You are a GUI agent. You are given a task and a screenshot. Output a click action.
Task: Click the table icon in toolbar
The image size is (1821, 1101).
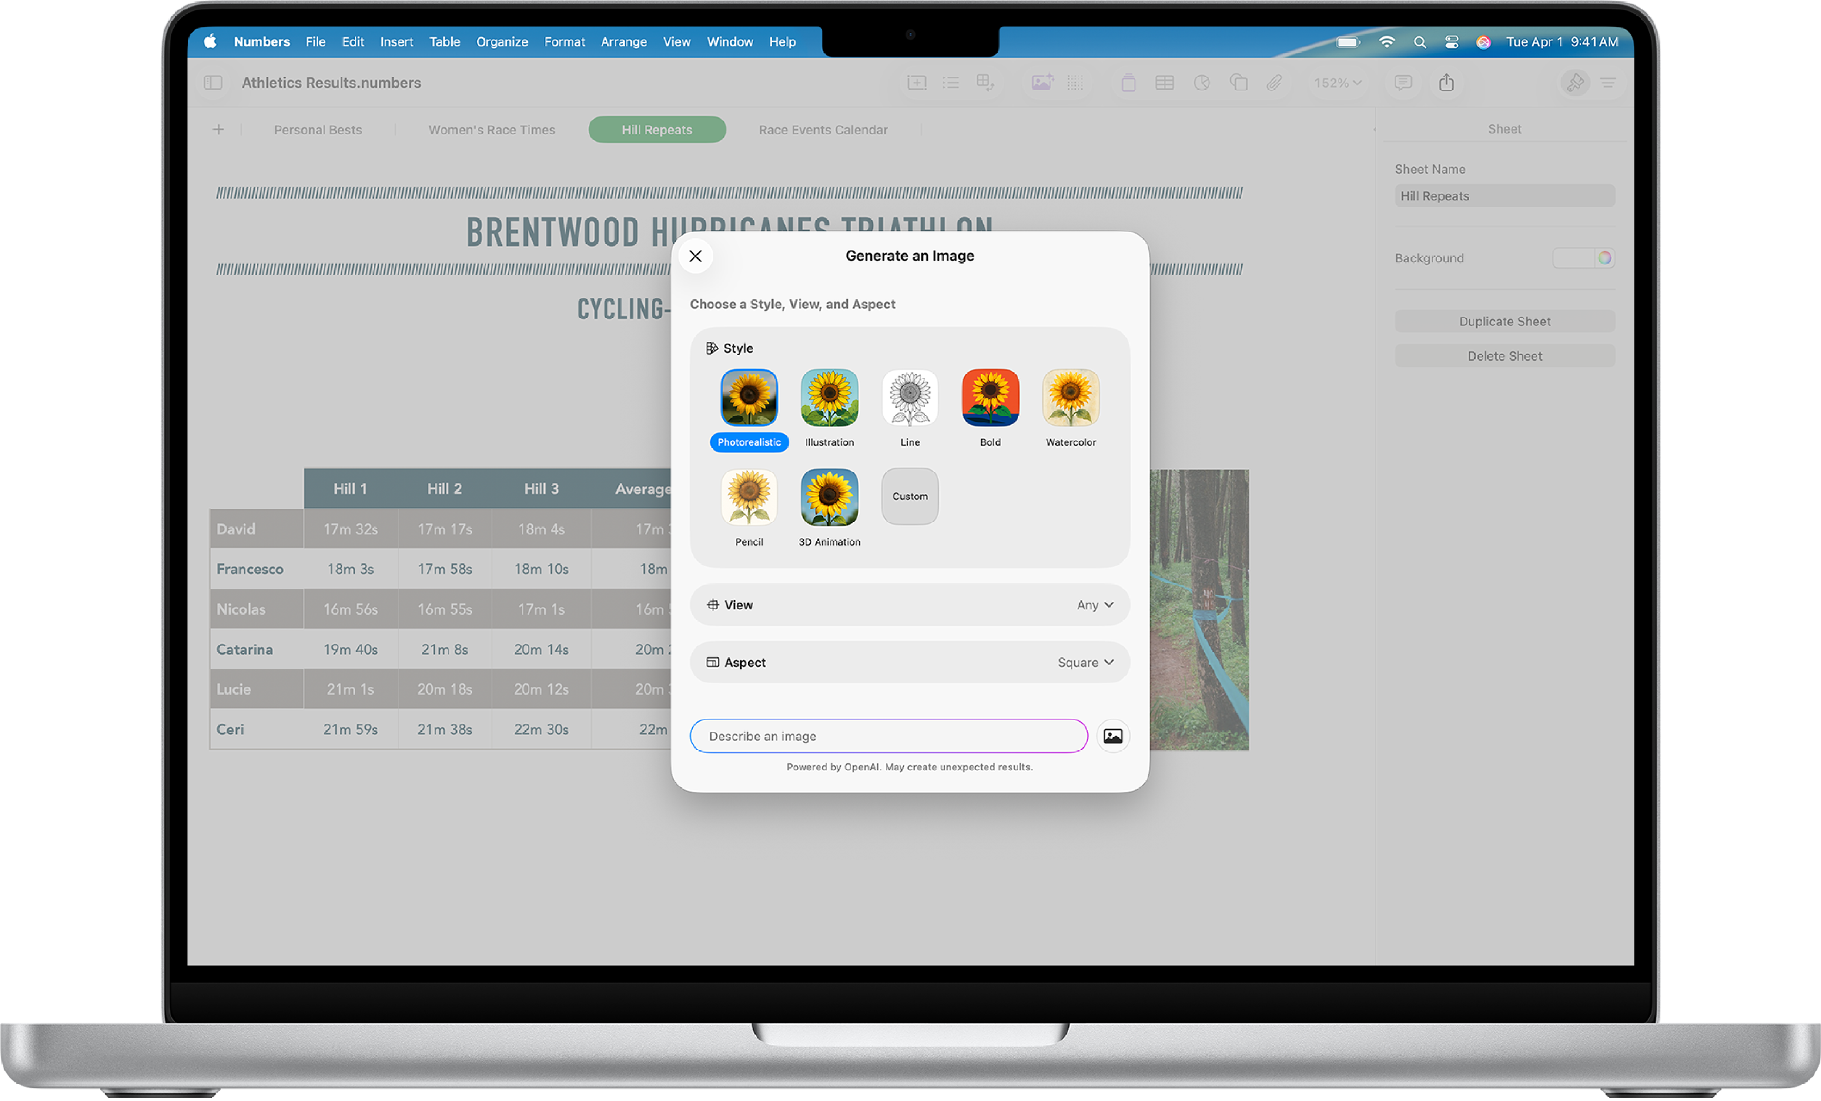1164,83
